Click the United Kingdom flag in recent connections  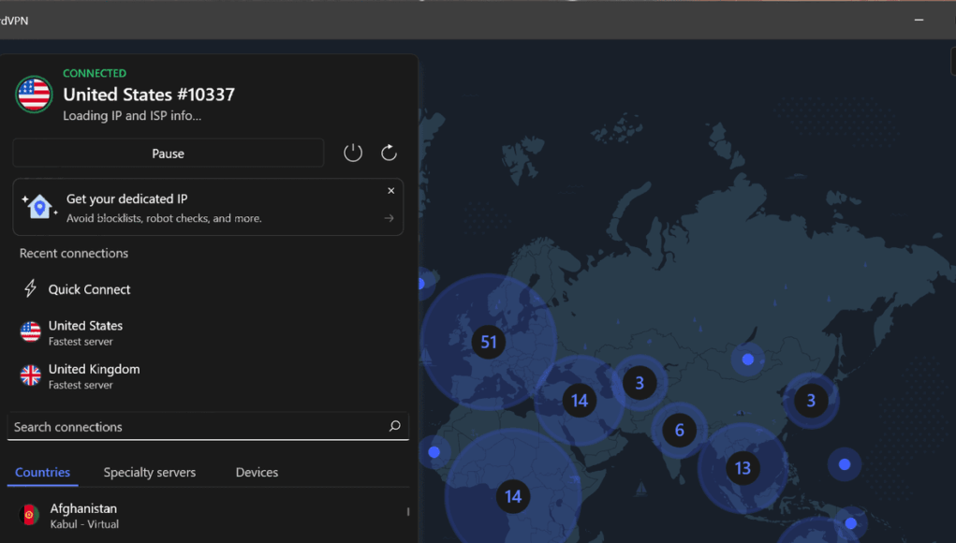(29, 374)
